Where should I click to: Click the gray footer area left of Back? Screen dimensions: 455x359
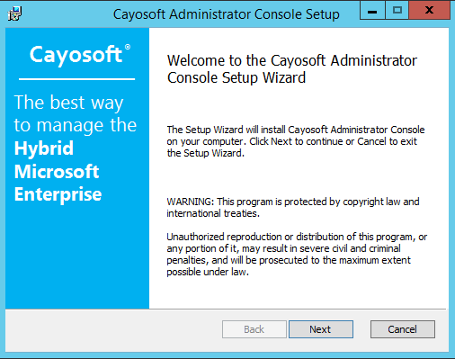tap(114, 330)
